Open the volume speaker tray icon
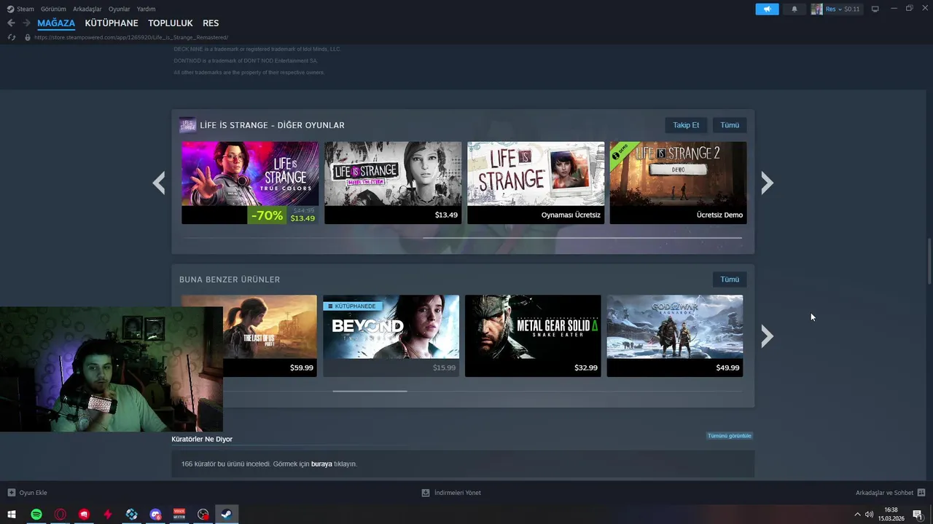 point(869,515)
